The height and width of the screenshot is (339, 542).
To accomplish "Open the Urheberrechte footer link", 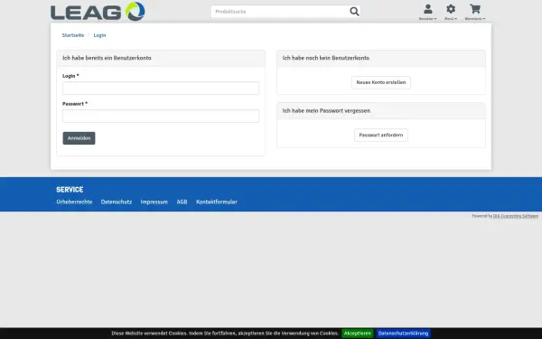I will click(74, 202).
